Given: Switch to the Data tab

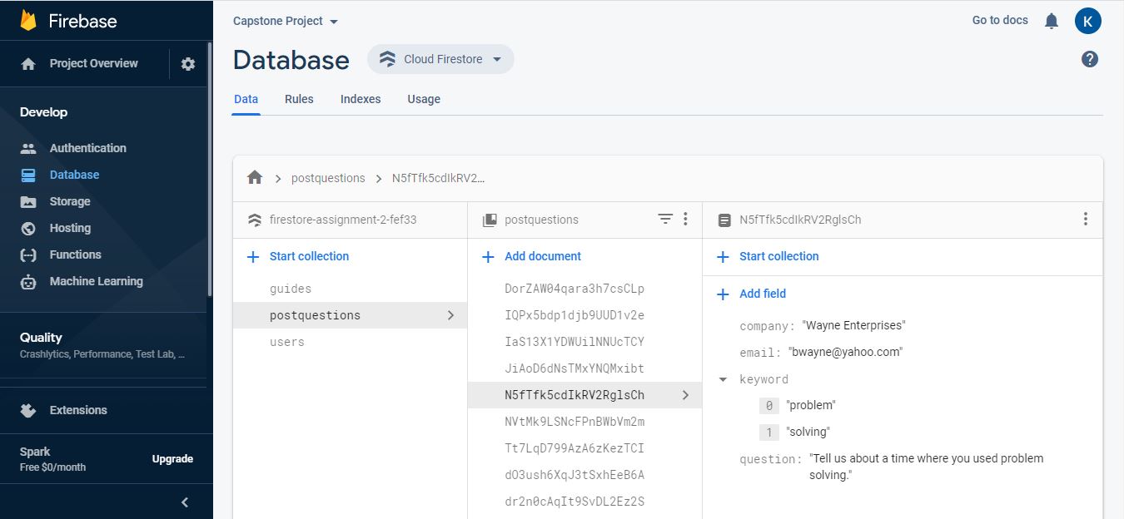Looking at the screenshot, I should pos(246,99).
